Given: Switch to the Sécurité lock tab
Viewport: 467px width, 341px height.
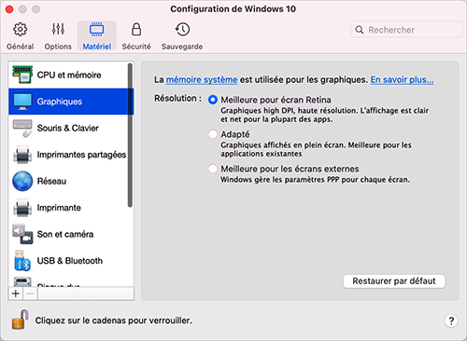Looking at the screenshot, I should point(136,35).
